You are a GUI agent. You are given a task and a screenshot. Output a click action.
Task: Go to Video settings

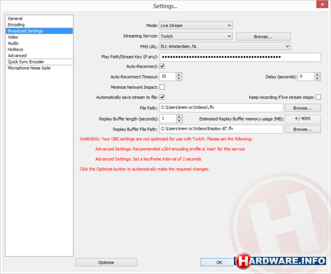[39, 37]
